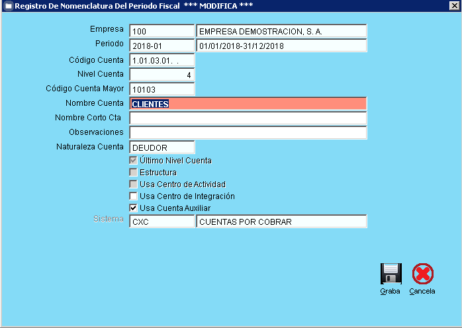The image size is (462, 328).
Task: Click the window title bar form icon
Action: click(8, 5)
